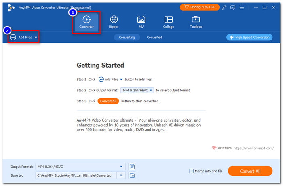Open the Output Format combo box
This screenshot has height=186, width=283.
tap(80, 167)
